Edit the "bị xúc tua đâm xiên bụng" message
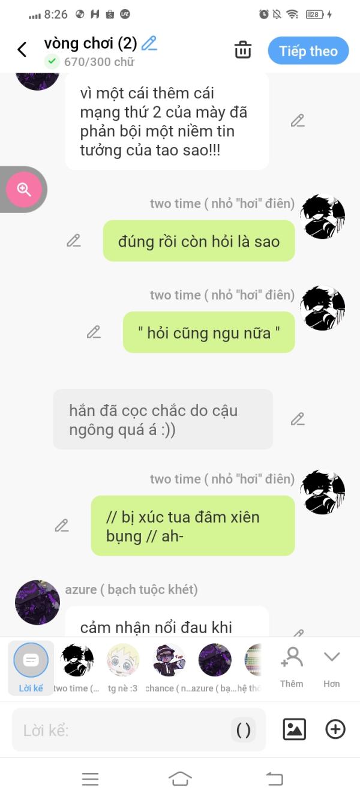360x800 pixels. [62, 526]
